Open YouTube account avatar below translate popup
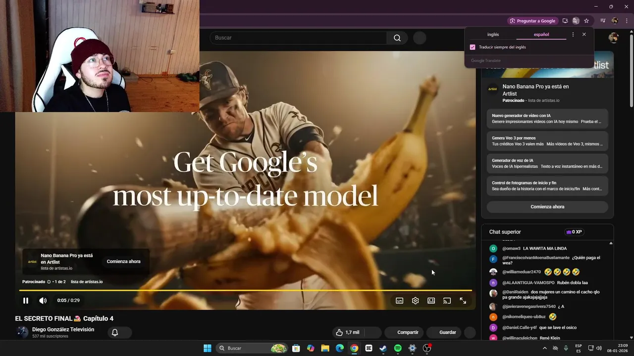Image resolution: width=634 pixels, height=356 pixels. point(614,38)
